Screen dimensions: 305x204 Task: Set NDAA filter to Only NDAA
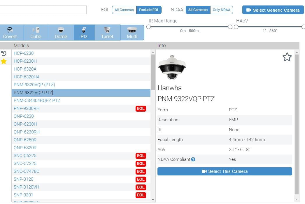[222, 10]
